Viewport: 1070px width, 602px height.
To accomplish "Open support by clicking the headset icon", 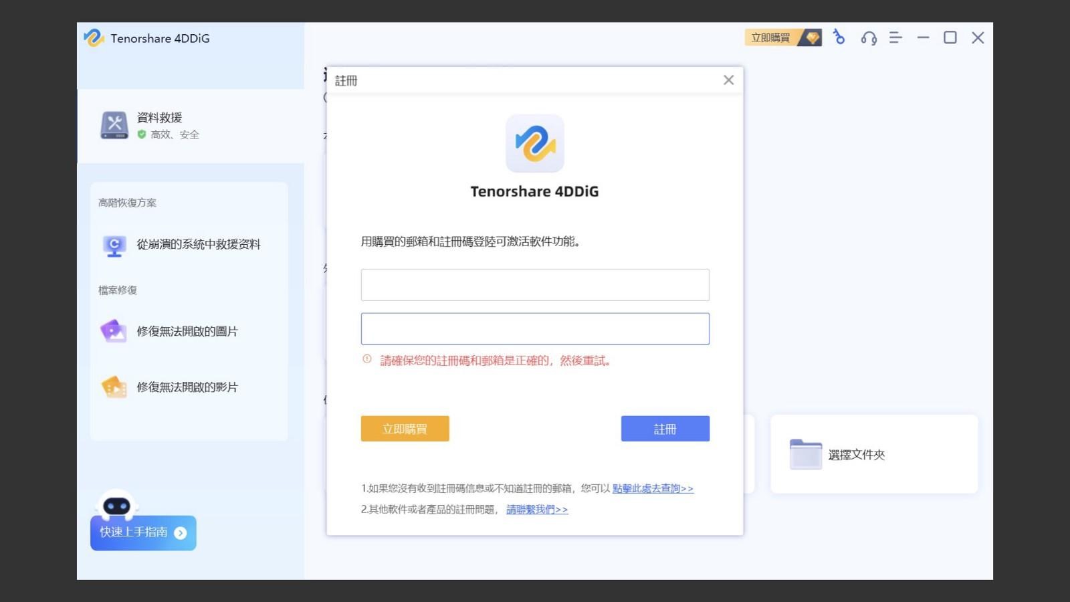I will tap(867, 38).
